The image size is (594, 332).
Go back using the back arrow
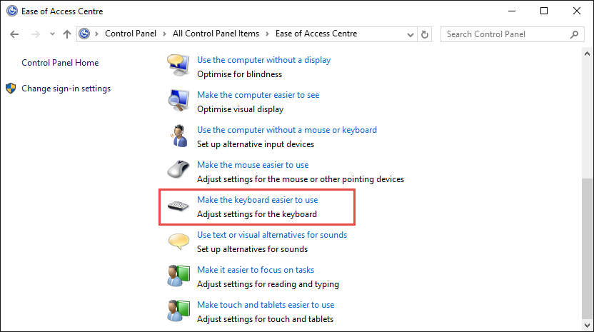tap(14, 34)
